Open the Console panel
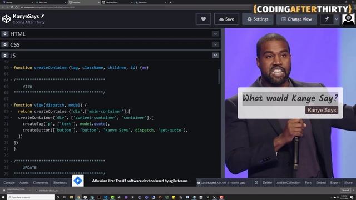 coord(9,183)
